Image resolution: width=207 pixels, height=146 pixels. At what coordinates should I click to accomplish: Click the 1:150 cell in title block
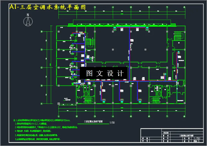coord(197,138)
